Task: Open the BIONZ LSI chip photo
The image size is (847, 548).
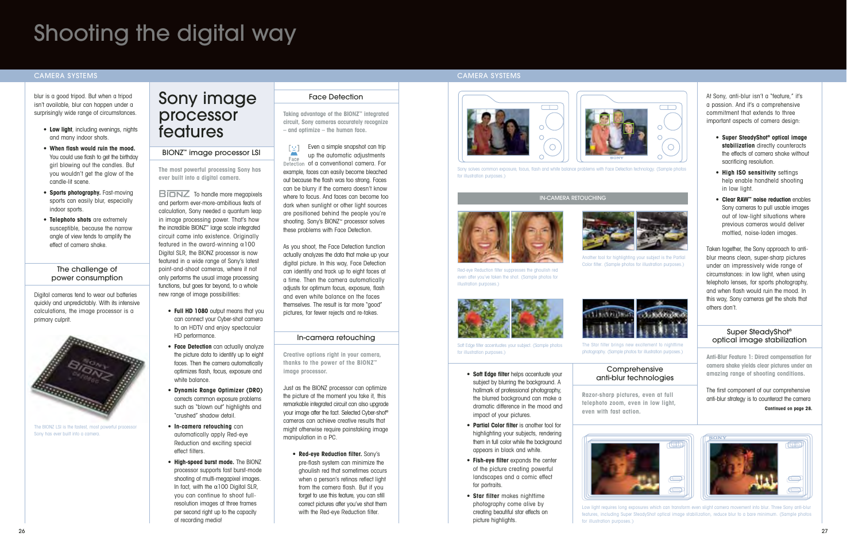Action: click(x=87, y=377)
